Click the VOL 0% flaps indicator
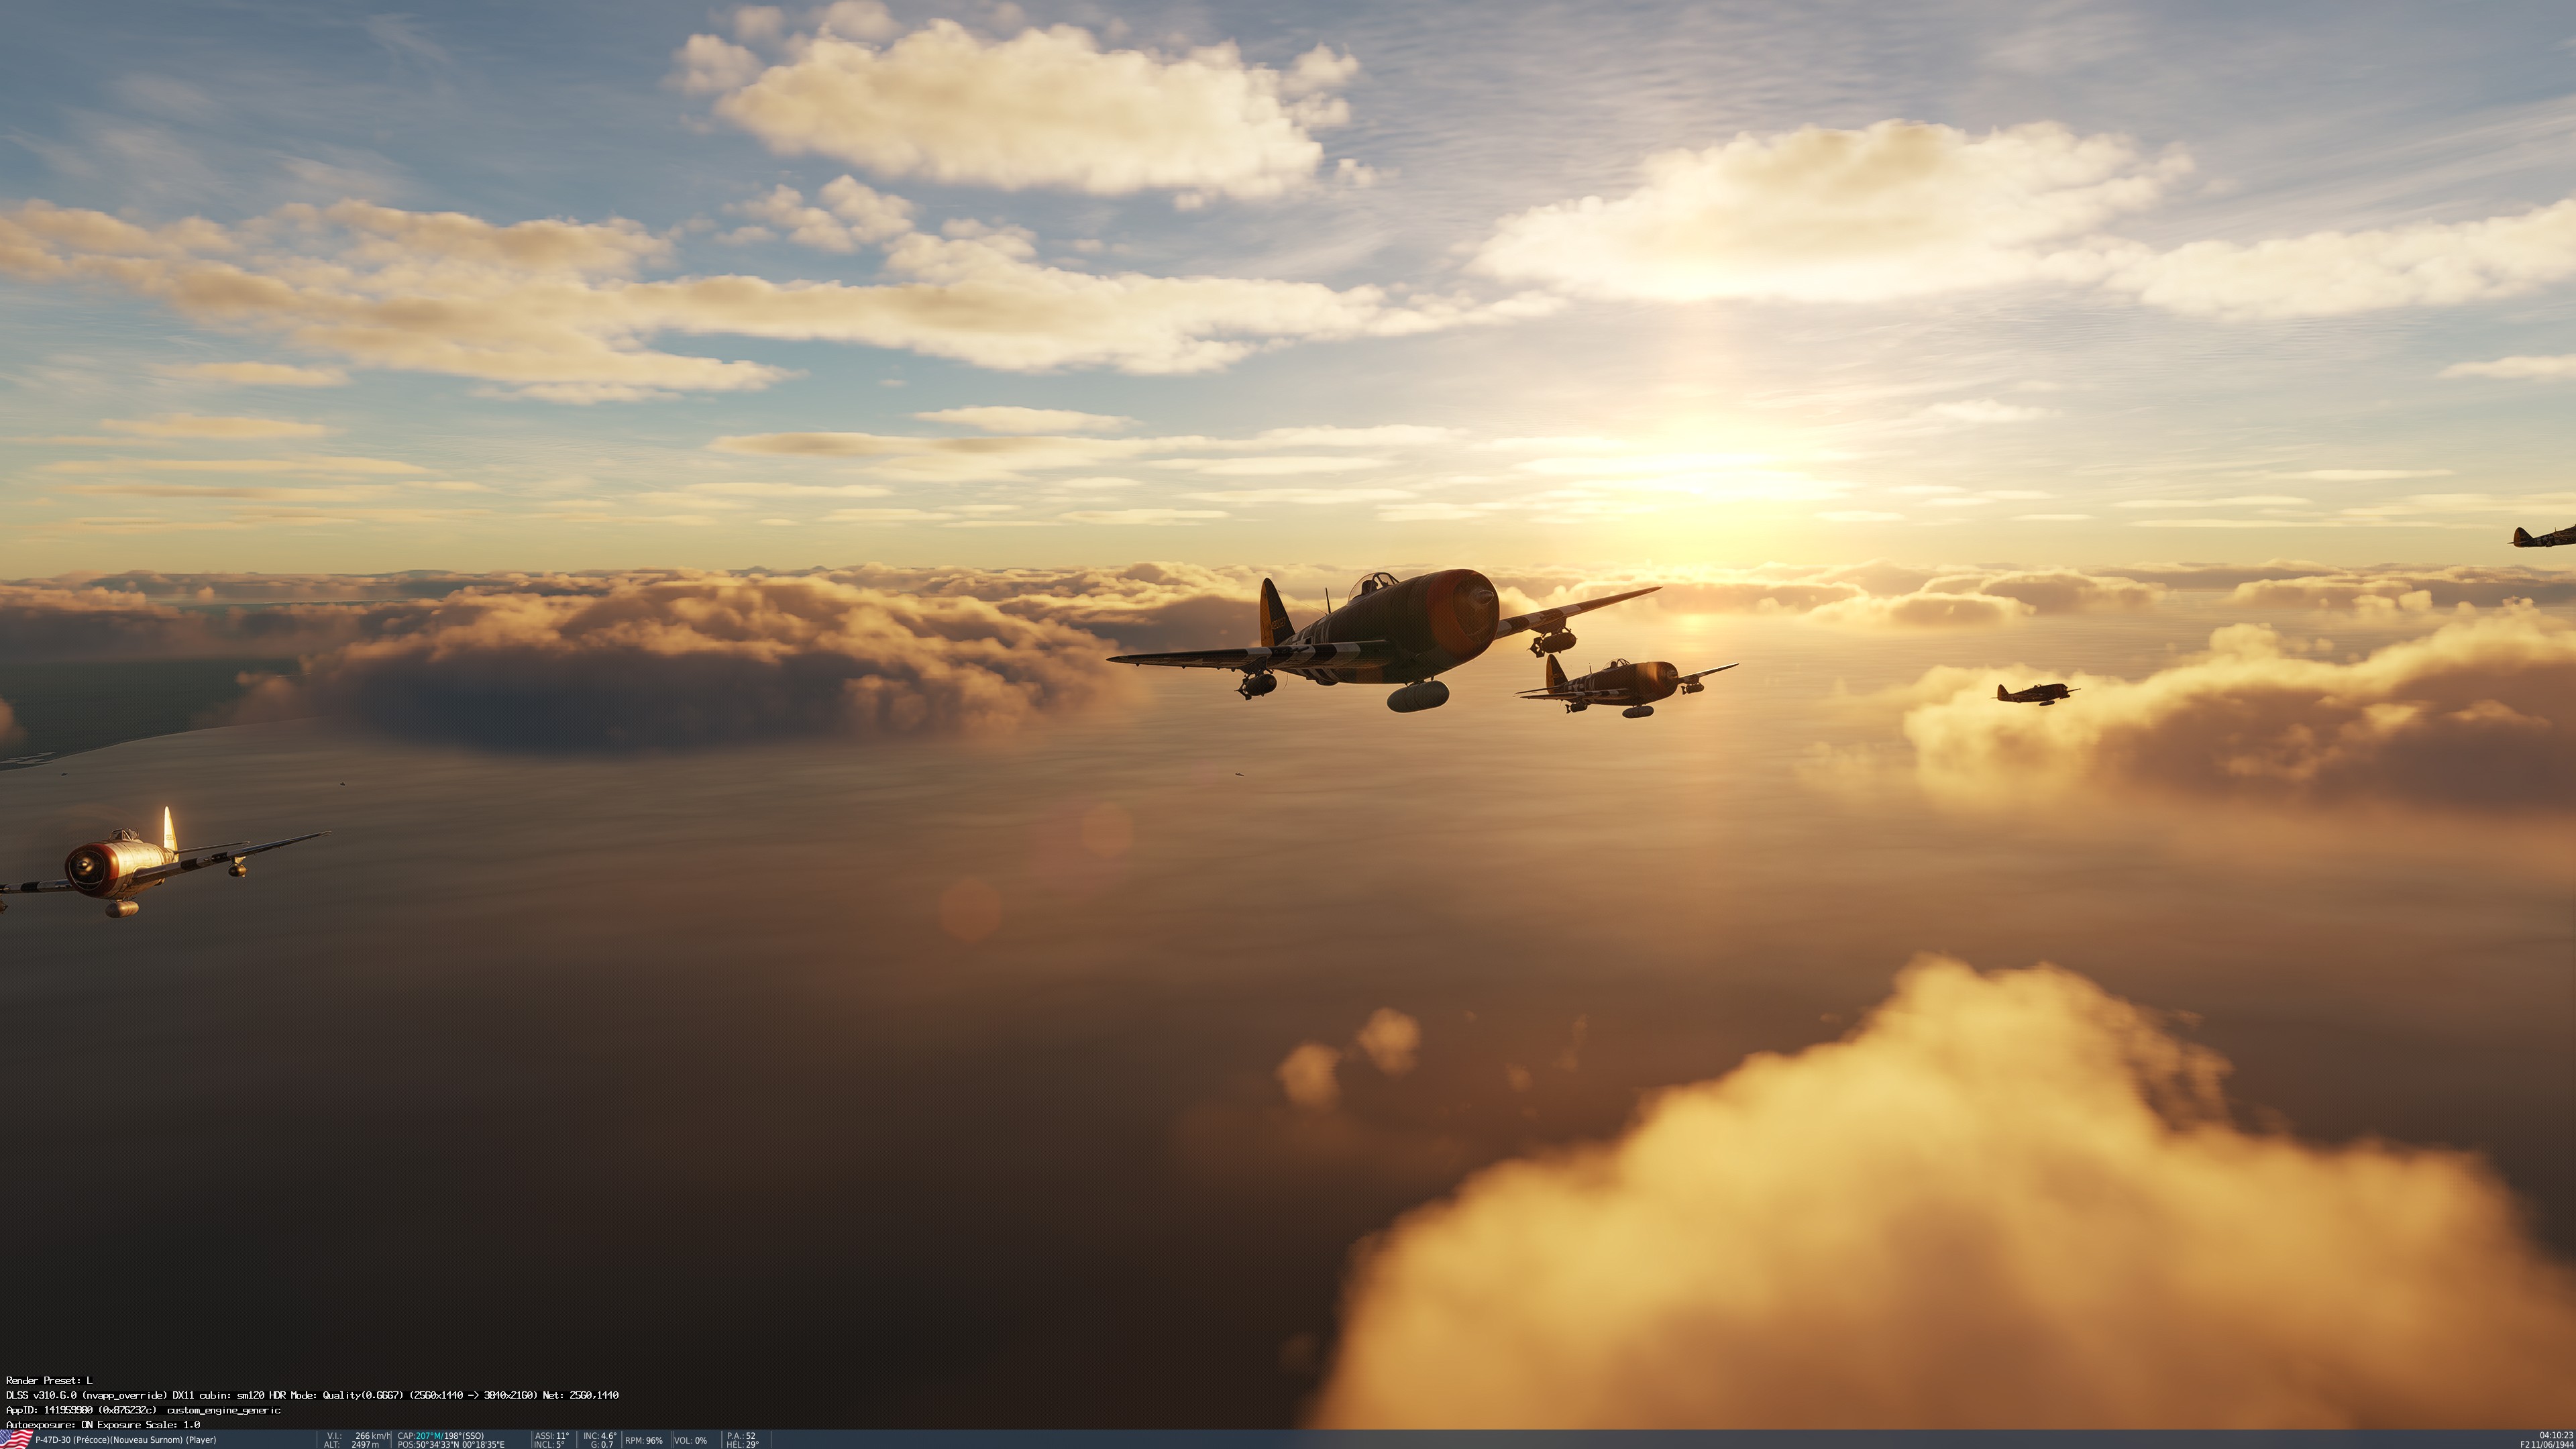Image resolution: width=2576 pixels, height=1449 pixels. (690, 1441)
